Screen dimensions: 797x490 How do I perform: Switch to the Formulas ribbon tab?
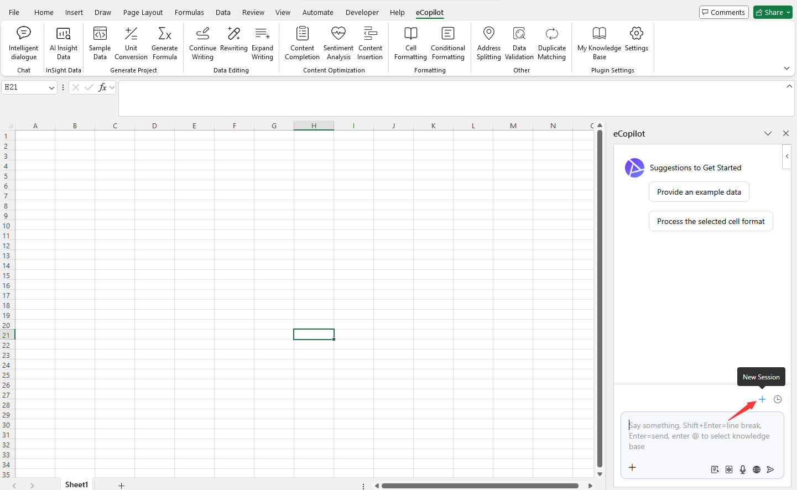point(189,12)
